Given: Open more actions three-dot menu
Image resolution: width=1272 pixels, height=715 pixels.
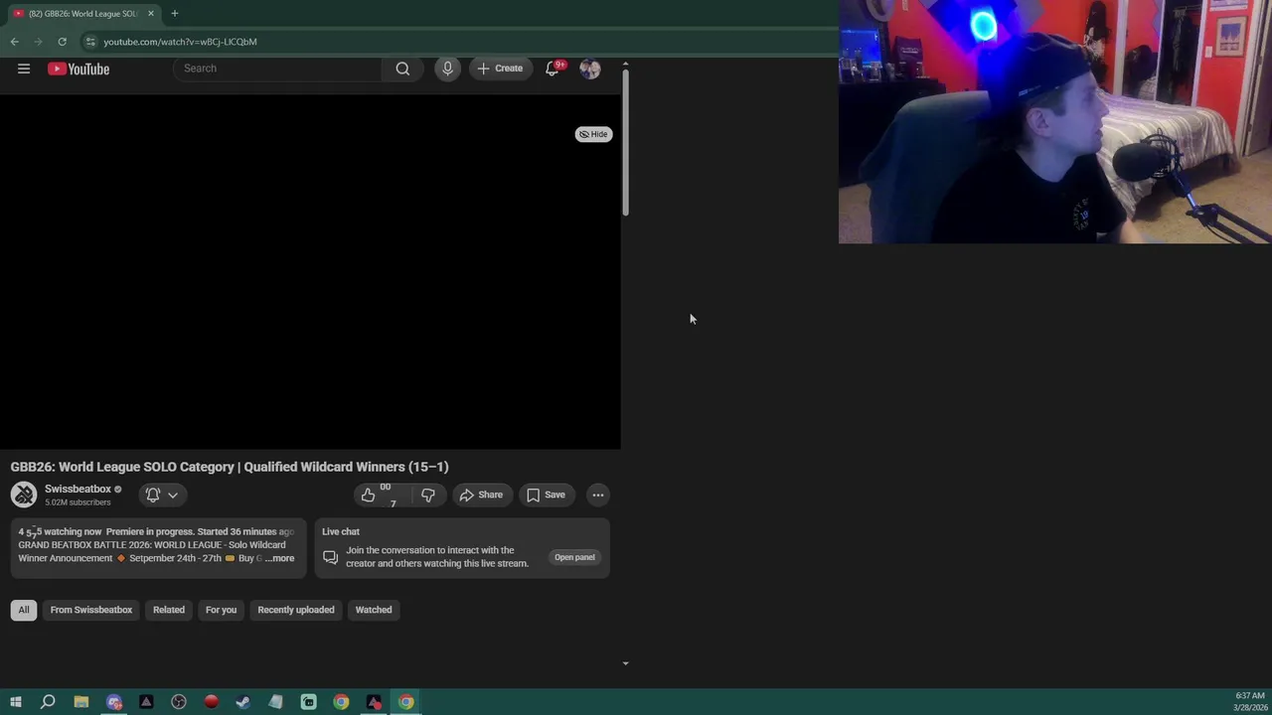Looking at the screenshot, I should pyautogui.click(x=598, y=495).
